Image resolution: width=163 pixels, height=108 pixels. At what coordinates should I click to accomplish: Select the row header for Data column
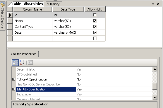(x=10, y=32)
